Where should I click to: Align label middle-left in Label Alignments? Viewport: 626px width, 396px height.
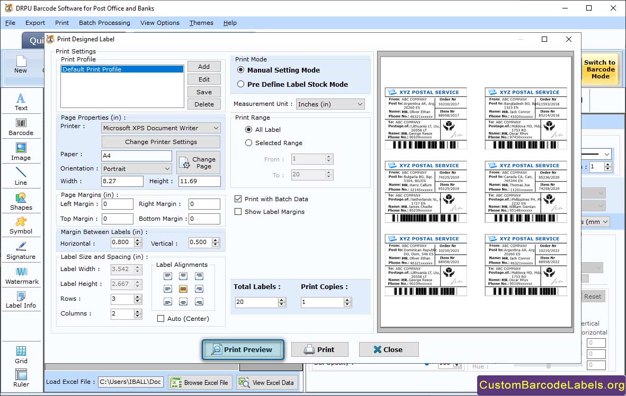coord(168,289)
